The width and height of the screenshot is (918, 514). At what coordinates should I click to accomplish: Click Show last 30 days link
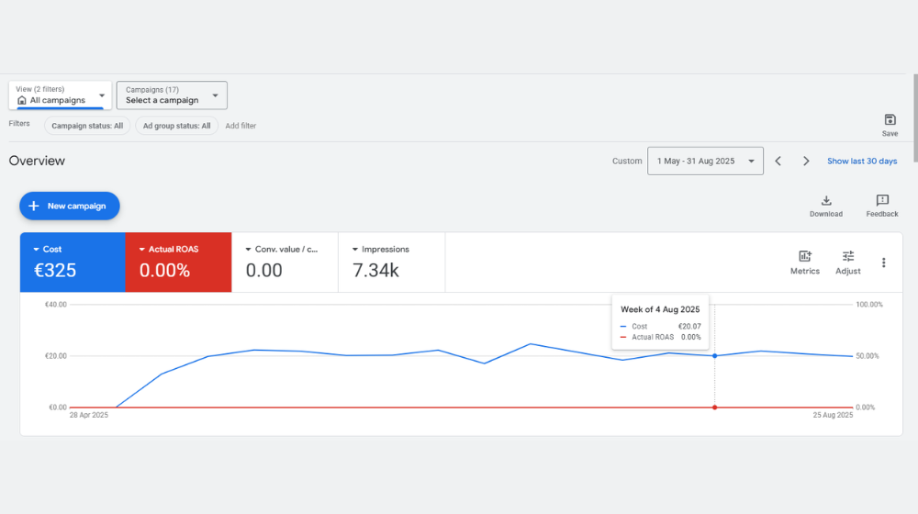coord(862,161)
